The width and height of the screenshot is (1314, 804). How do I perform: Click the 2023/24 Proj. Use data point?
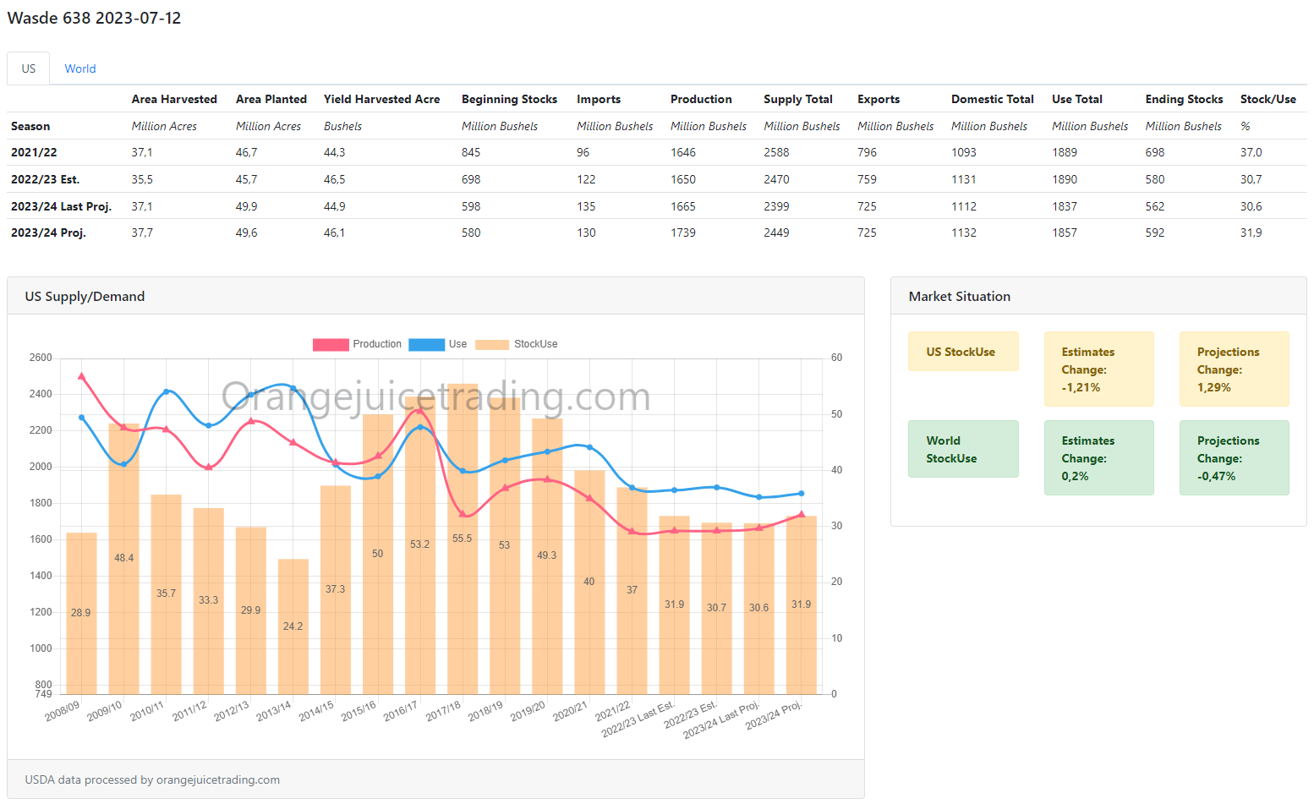[802, 494]
